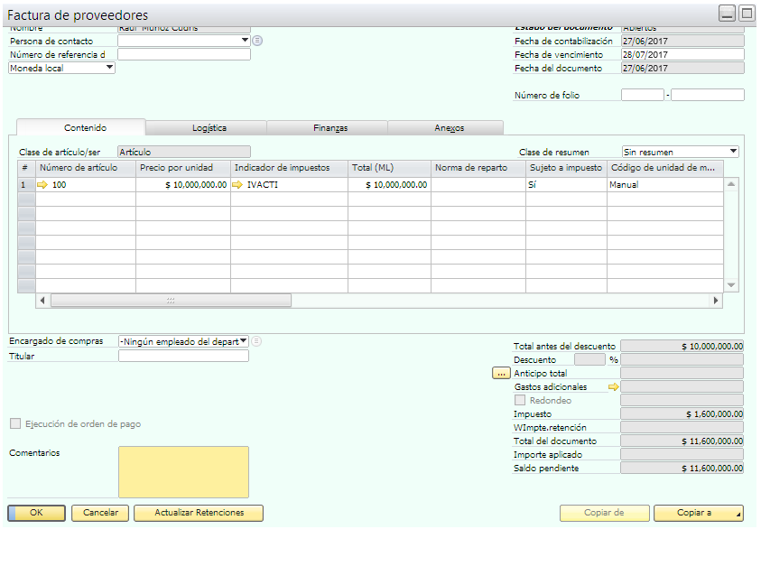Click the Cancelar button
This screenshot has width=761, height=585.
(x=100, y=513)
